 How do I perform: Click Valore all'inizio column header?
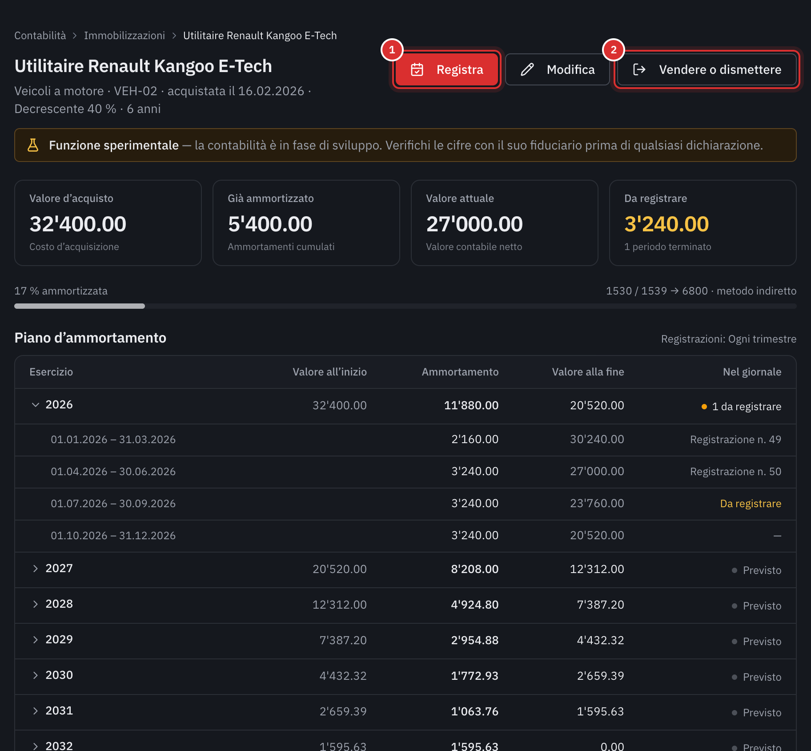point(329,372)
